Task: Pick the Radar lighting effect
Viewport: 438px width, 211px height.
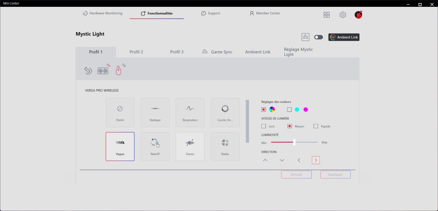Action: [225, 146]
